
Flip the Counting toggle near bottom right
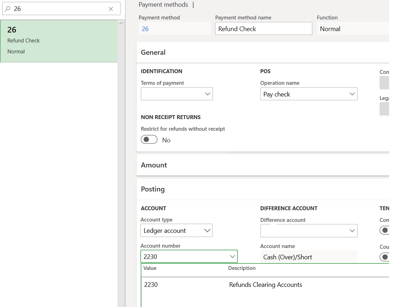[385, 257]
